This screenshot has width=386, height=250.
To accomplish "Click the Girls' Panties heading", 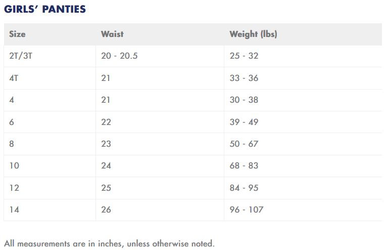I will (45, 9).
